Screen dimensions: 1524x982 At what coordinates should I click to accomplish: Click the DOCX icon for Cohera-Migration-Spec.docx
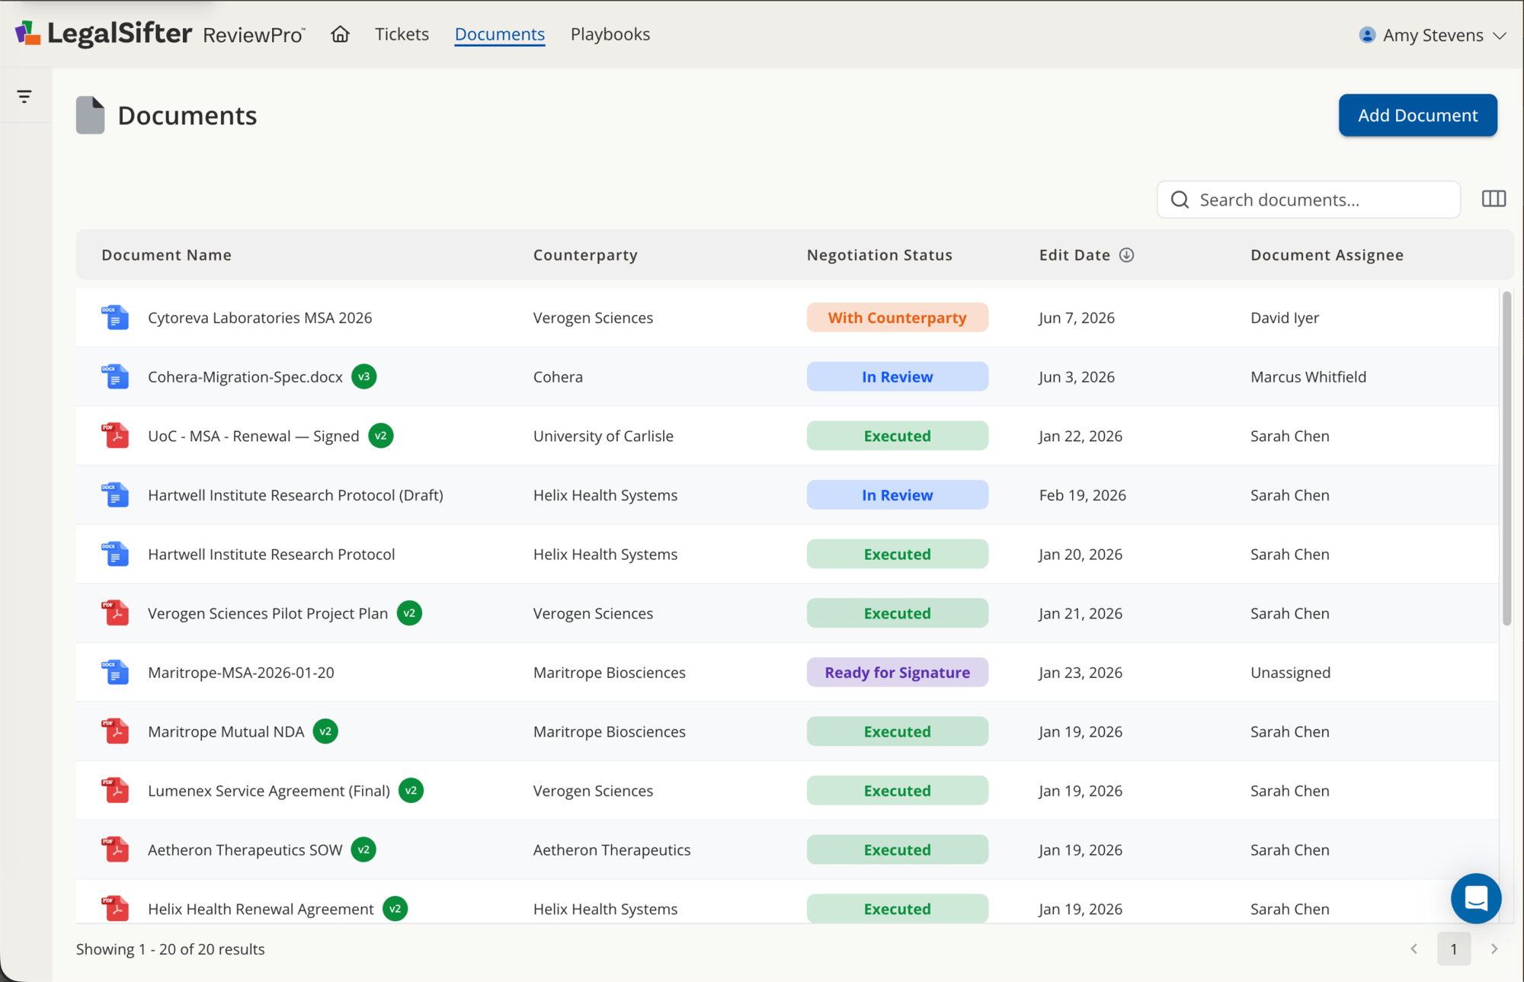115,376
